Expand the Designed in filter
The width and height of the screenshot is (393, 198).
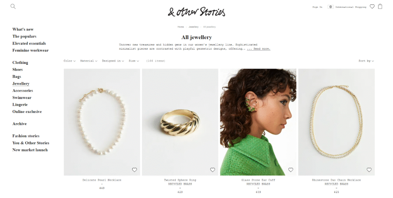[x=113, y=61]
